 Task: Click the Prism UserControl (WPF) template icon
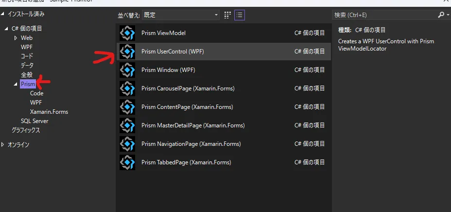[127, 52]
